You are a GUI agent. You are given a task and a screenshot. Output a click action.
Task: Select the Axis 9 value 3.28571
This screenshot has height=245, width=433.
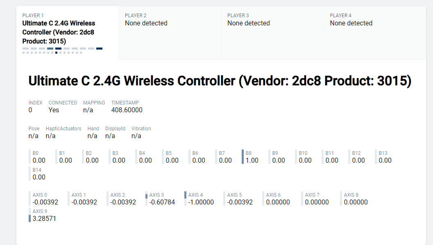pyautogui.click(x=44, y=219)
